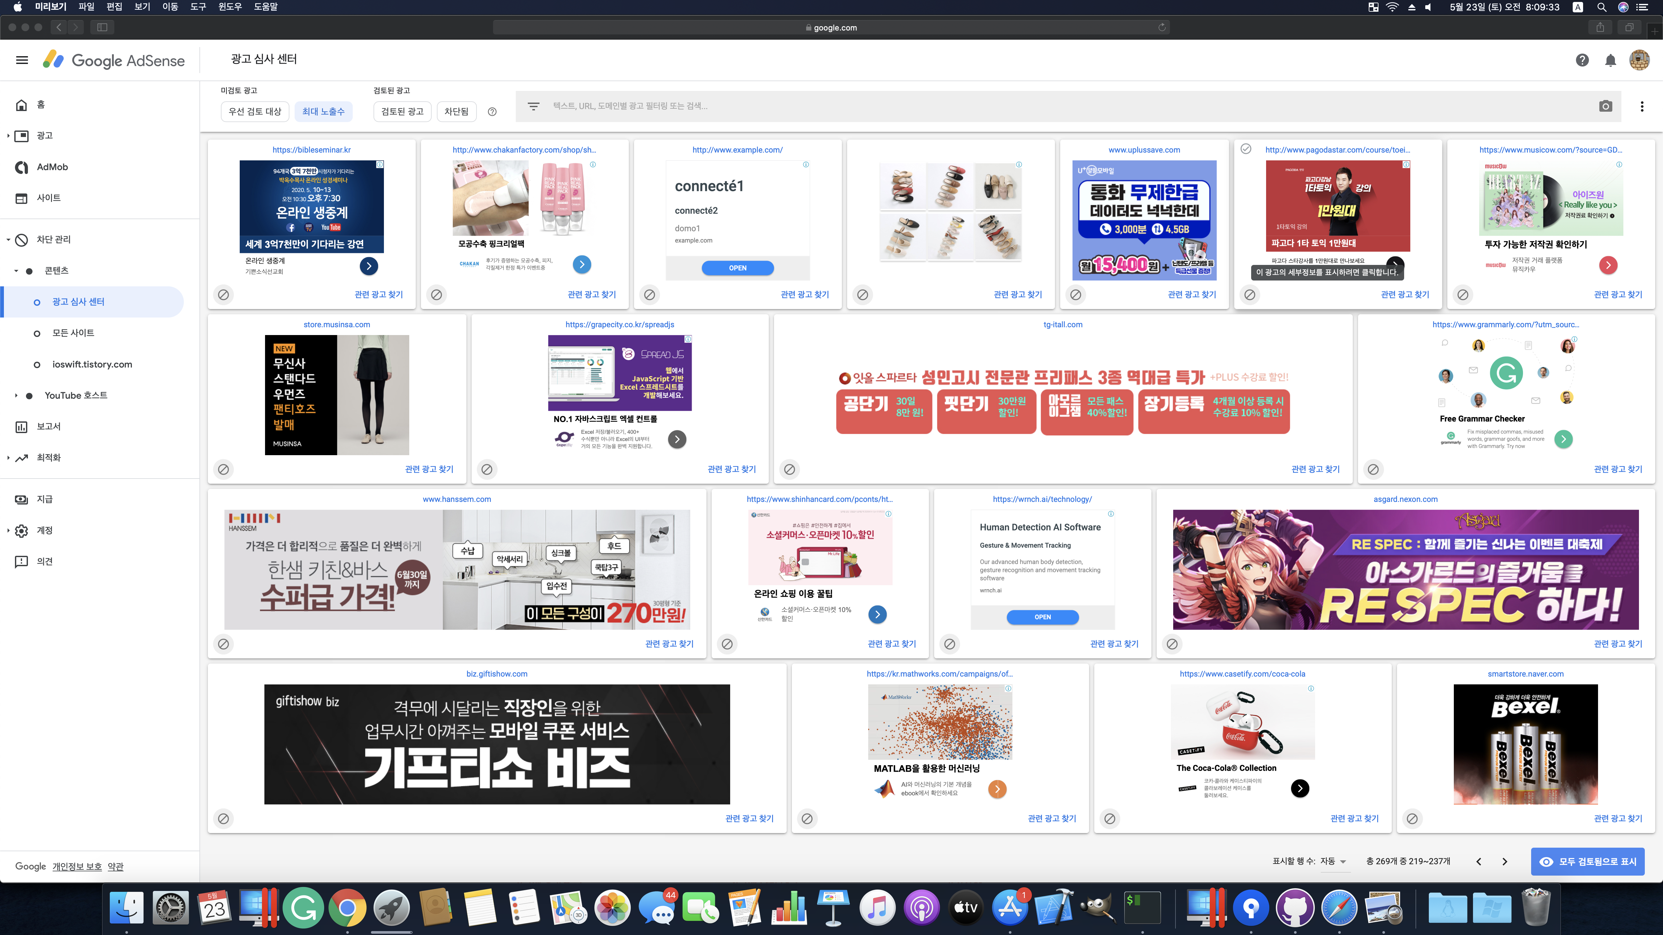The height and width of the screenshot is (935, 1663).
Task: Click the hamburger main menu icon
Action: [x=22, y=60]
